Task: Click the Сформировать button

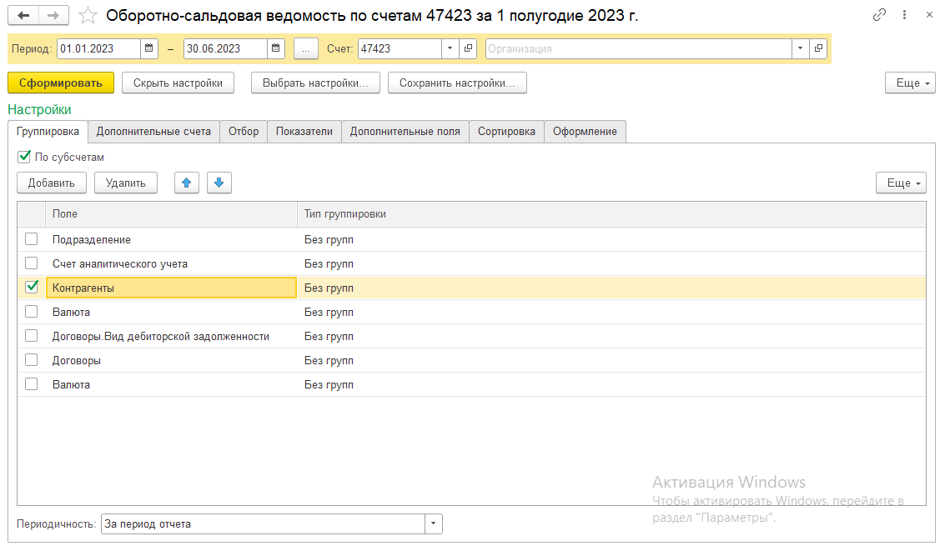Action: [x=60, y=83]
